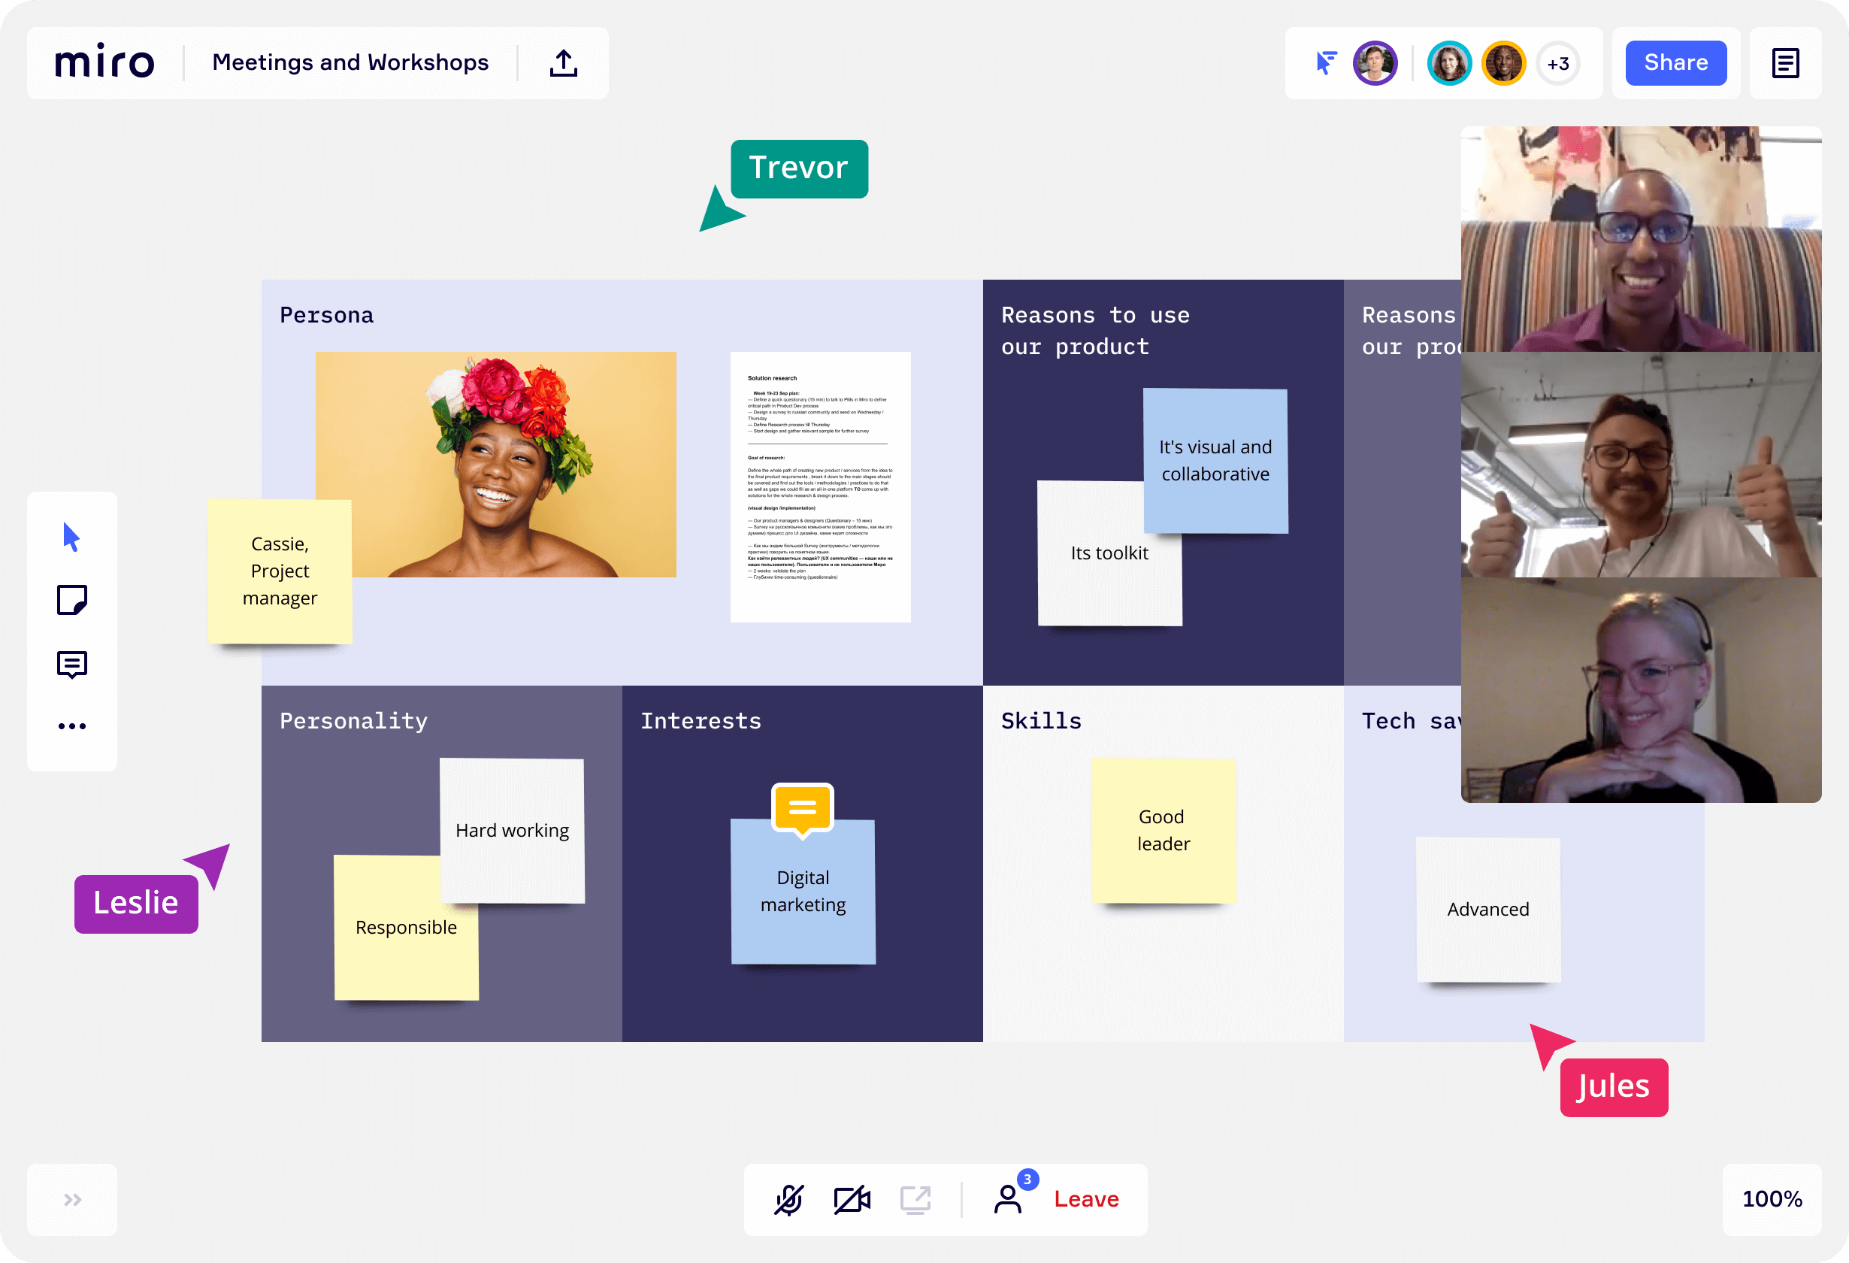Screen dimensions: 1849x1263
Task: Click the upload/export board button
Action: [x=564, y=63]
